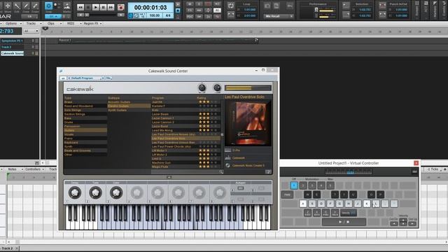Open the Clips menu in track view
The width and height of the screenshot is (448, 252).
51,23
